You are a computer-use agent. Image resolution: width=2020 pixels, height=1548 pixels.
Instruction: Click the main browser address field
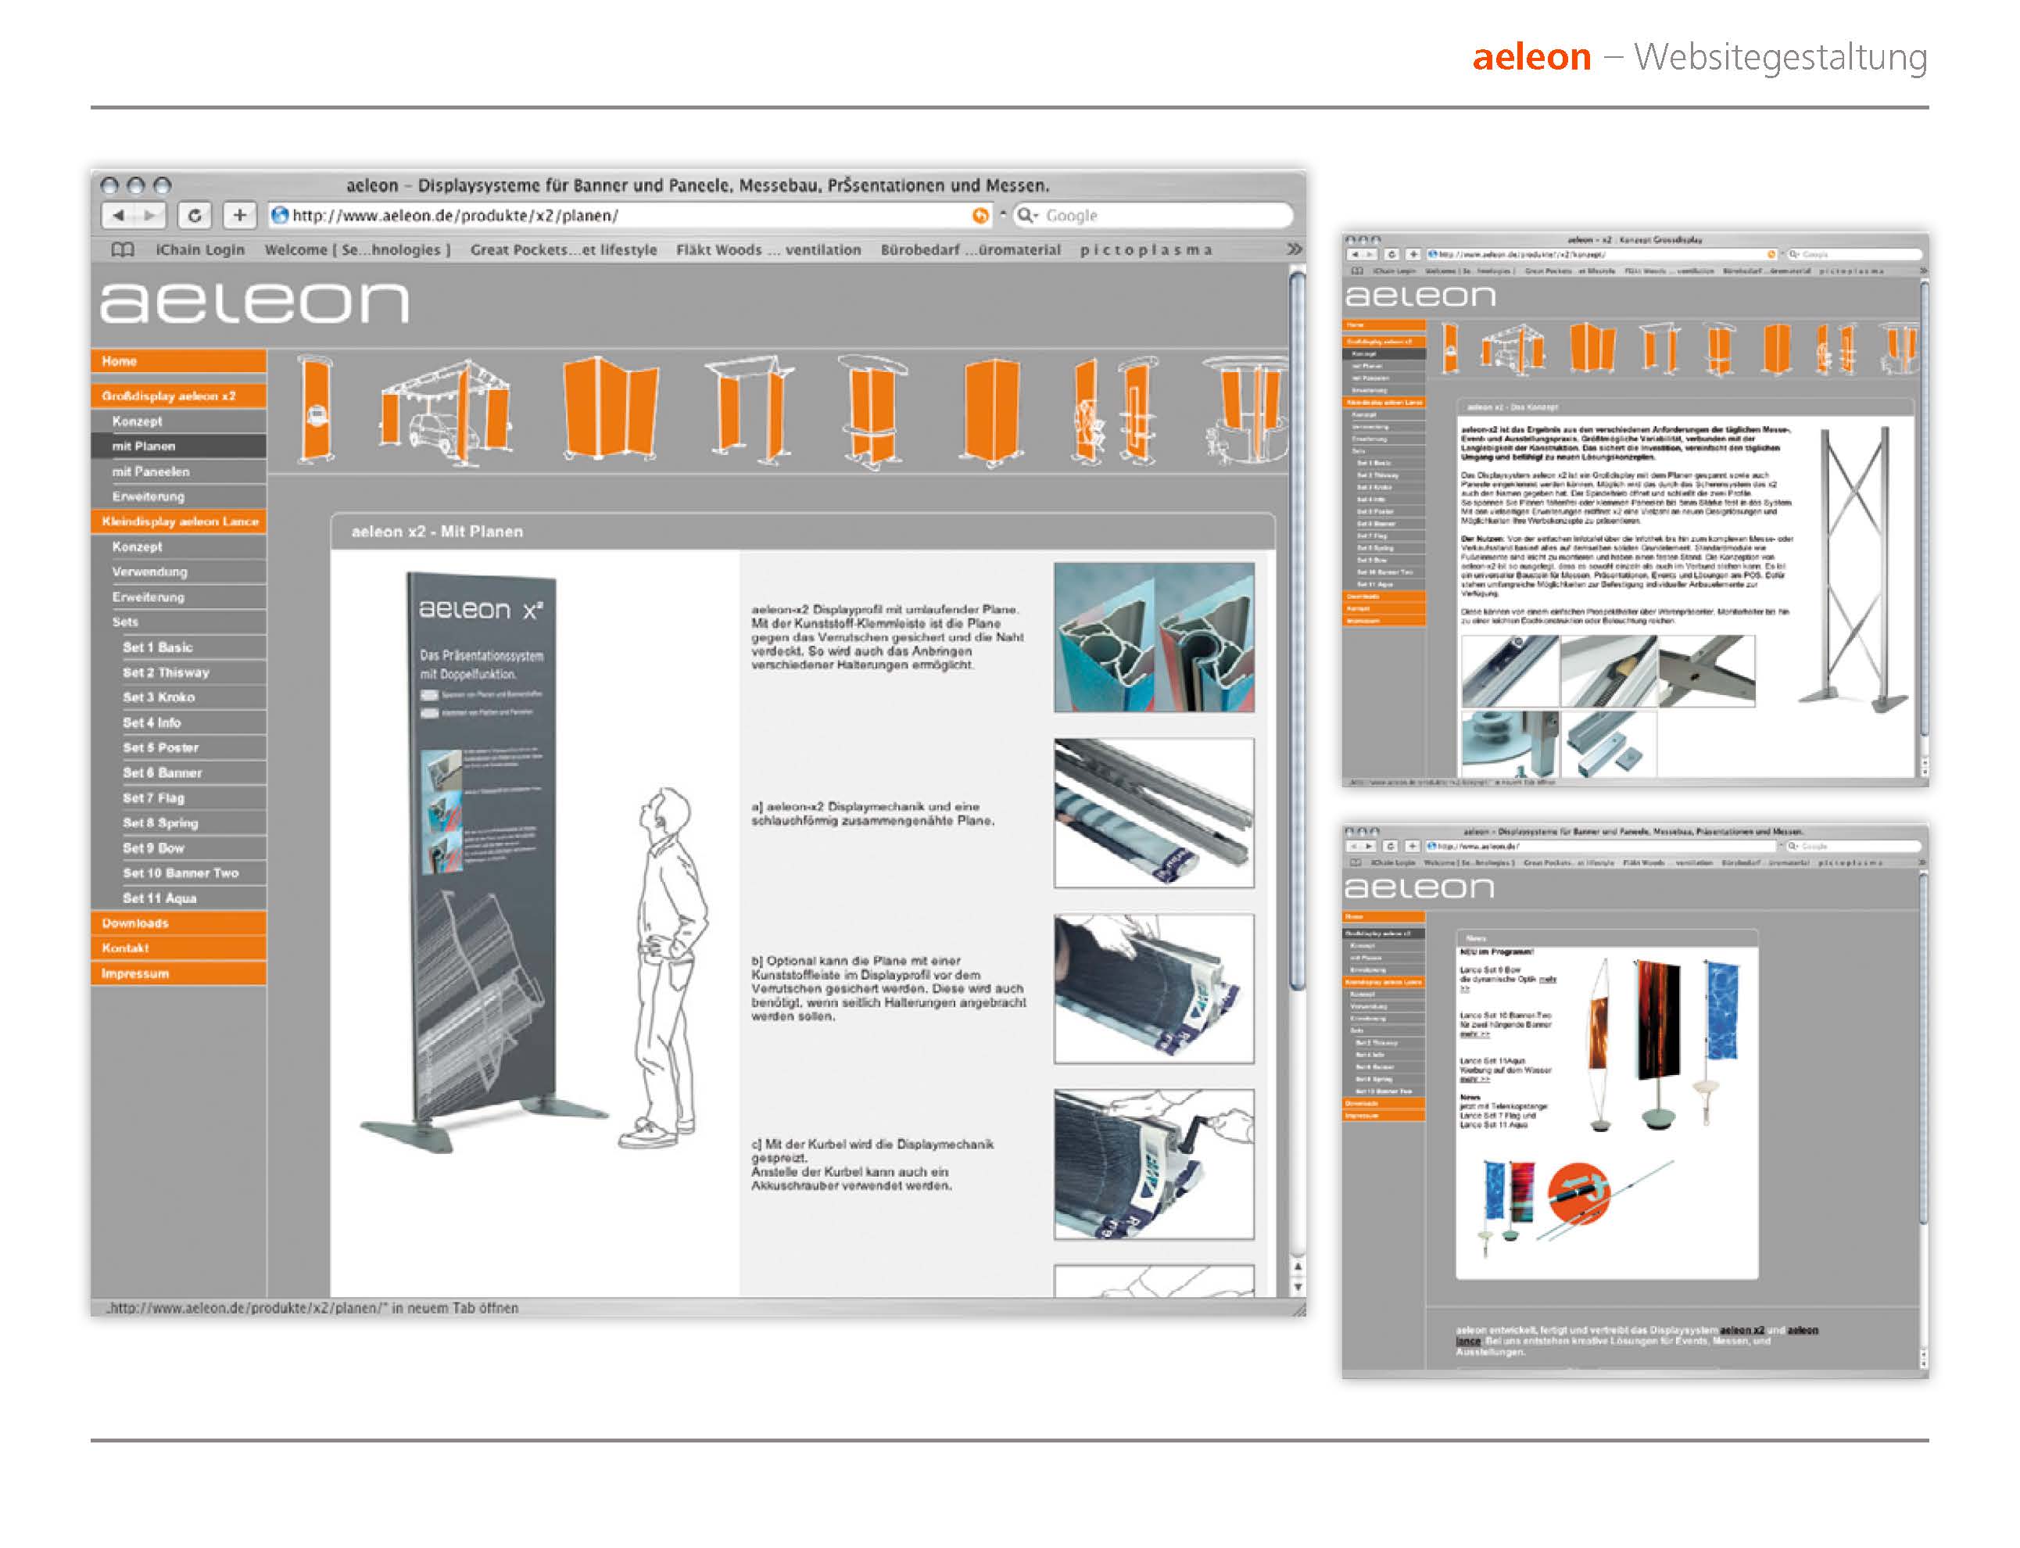point(631,216)
